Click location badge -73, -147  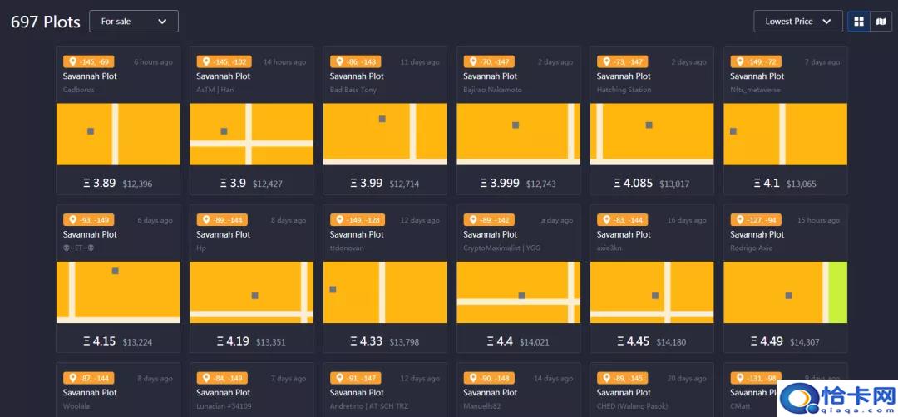pyautogui.click(x=624, y=62)
